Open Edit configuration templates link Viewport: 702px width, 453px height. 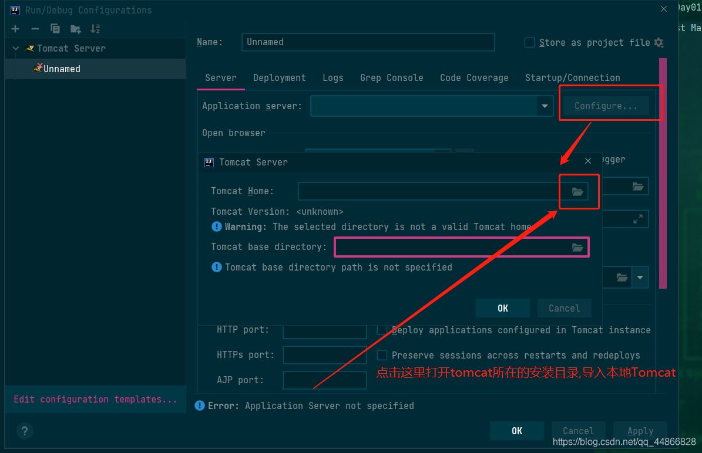coord(95,400)
